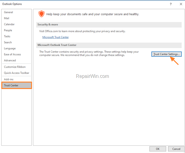The image size is (185, 153).
Task: Follow the Microsoft Trust Center link
Action: pos(55,37)
